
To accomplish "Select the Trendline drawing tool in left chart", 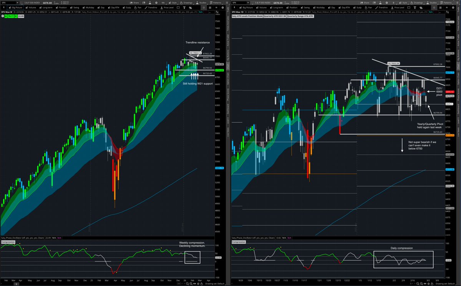I will pos(151,8).
